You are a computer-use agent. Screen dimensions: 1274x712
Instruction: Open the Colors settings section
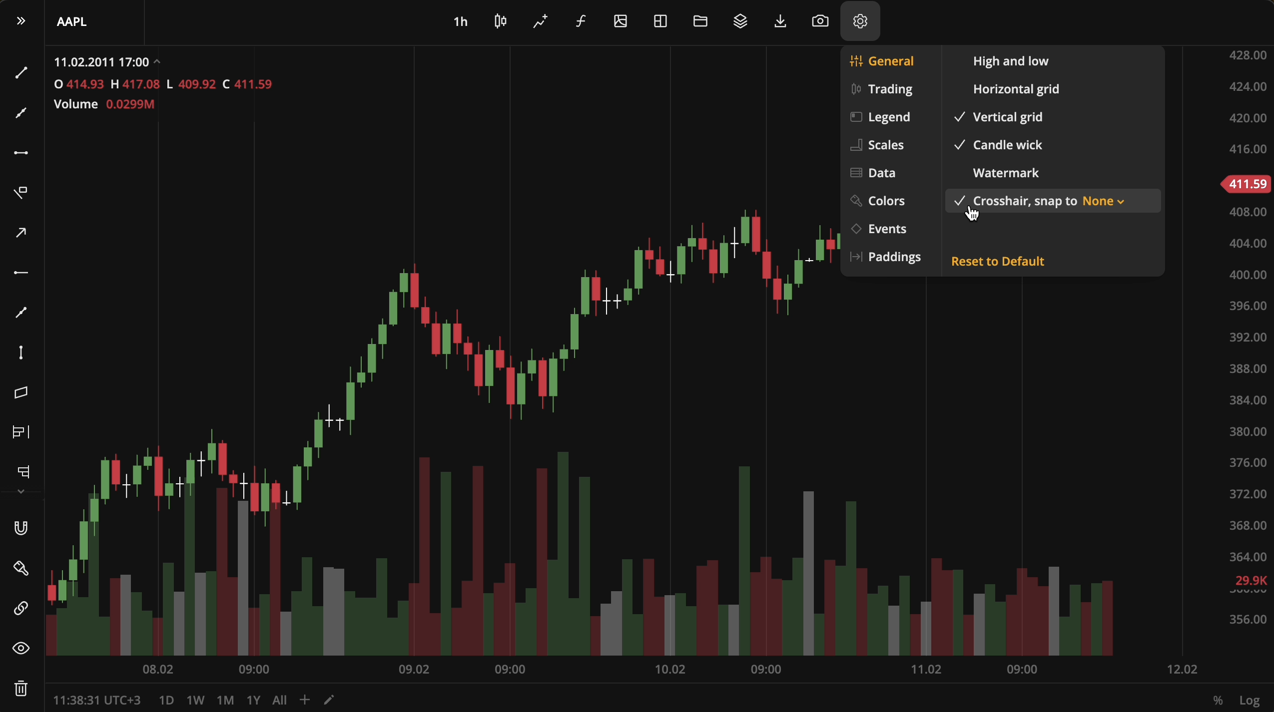(886, 201)
